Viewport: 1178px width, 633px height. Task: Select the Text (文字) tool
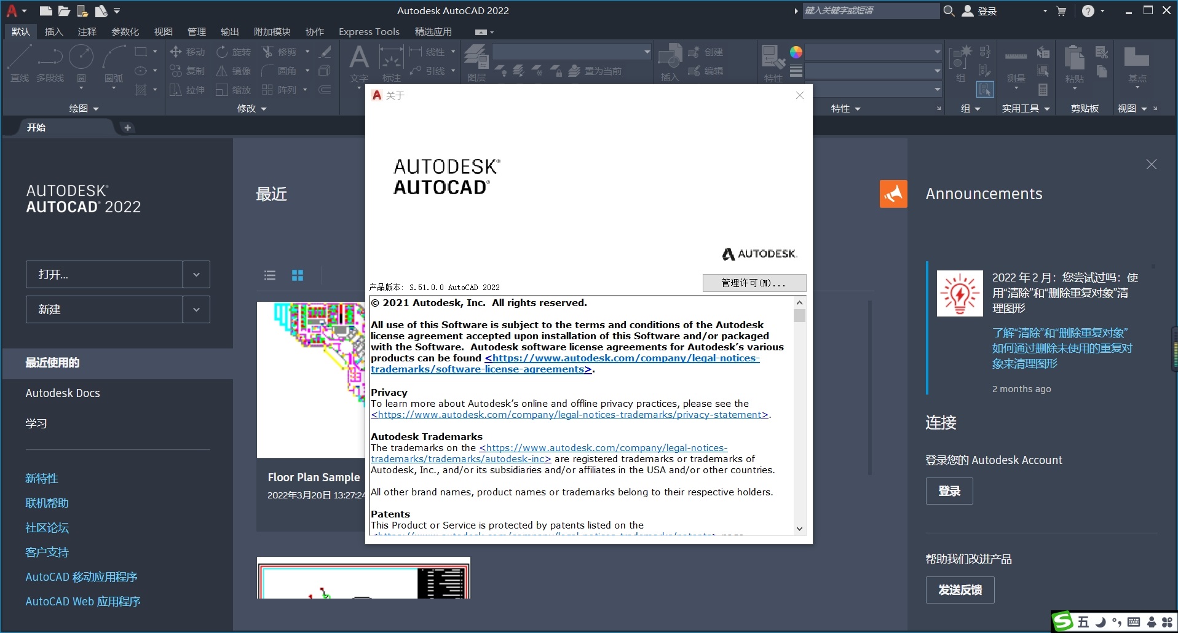359,63
